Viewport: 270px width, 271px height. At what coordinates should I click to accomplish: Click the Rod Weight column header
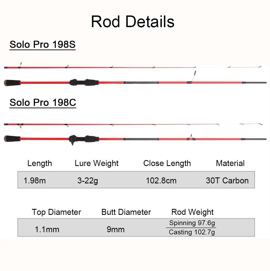click(x=192, y=212)
